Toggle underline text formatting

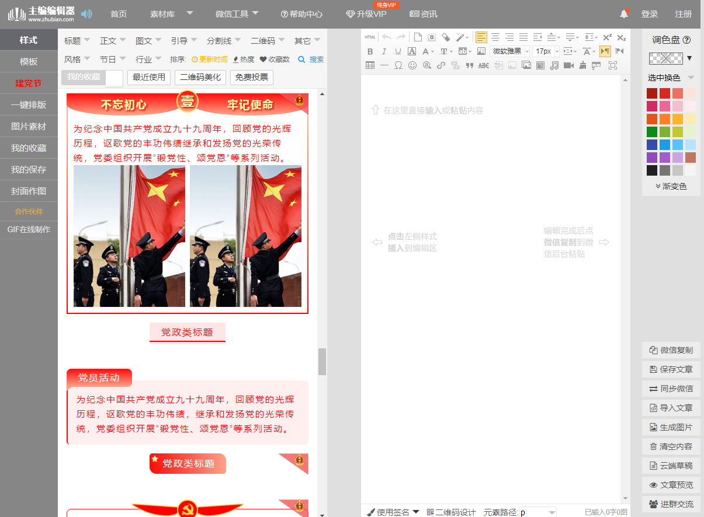coord(398,51)
